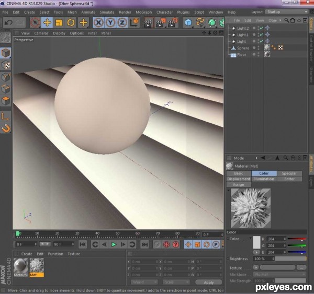Click the Color swatch in Attributes

256,242
